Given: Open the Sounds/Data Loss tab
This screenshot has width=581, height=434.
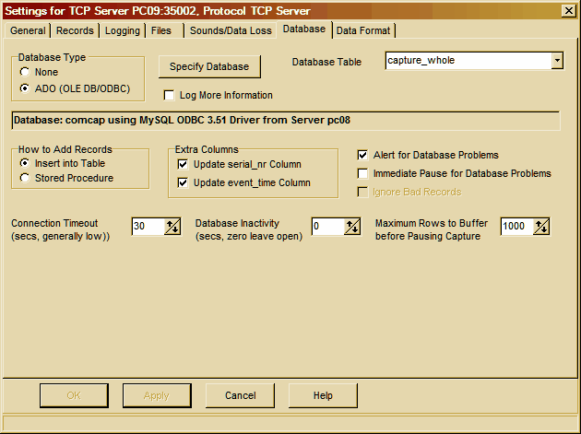Looking at the screenshot, I should (x=230, y=30).
